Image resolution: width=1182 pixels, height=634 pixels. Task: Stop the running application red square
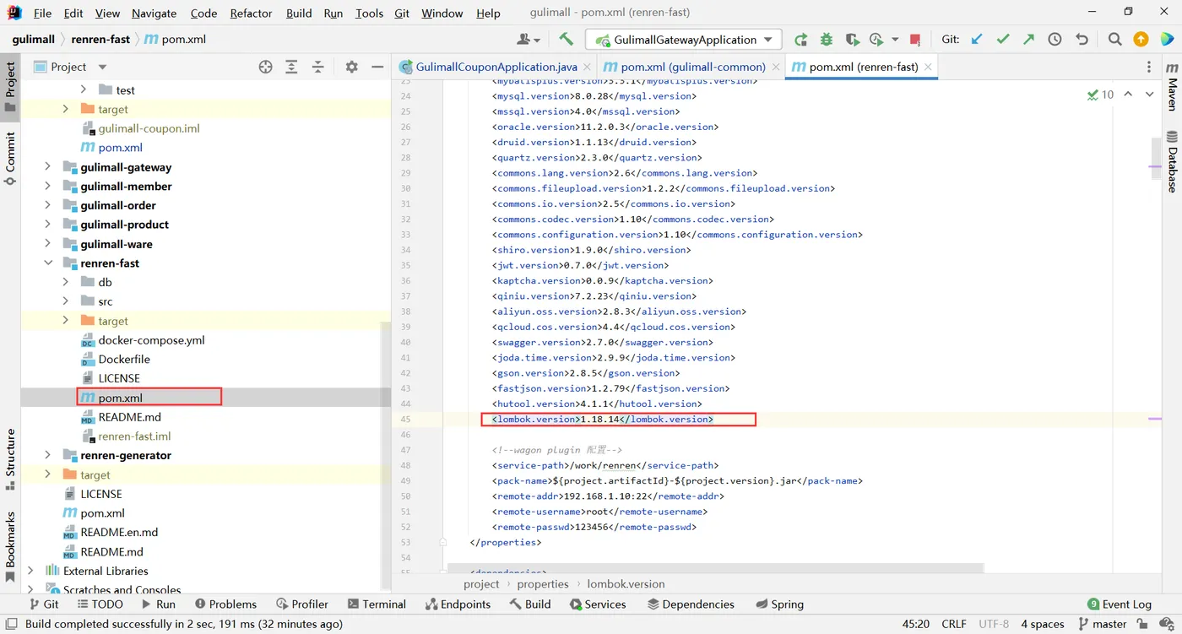tap(915, 40)
